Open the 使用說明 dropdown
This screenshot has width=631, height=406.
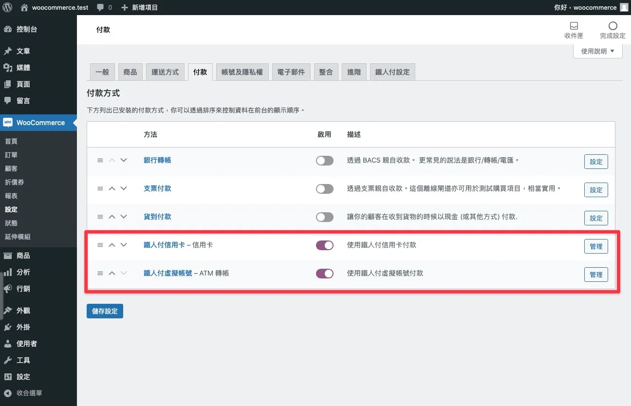click(597, 51)
